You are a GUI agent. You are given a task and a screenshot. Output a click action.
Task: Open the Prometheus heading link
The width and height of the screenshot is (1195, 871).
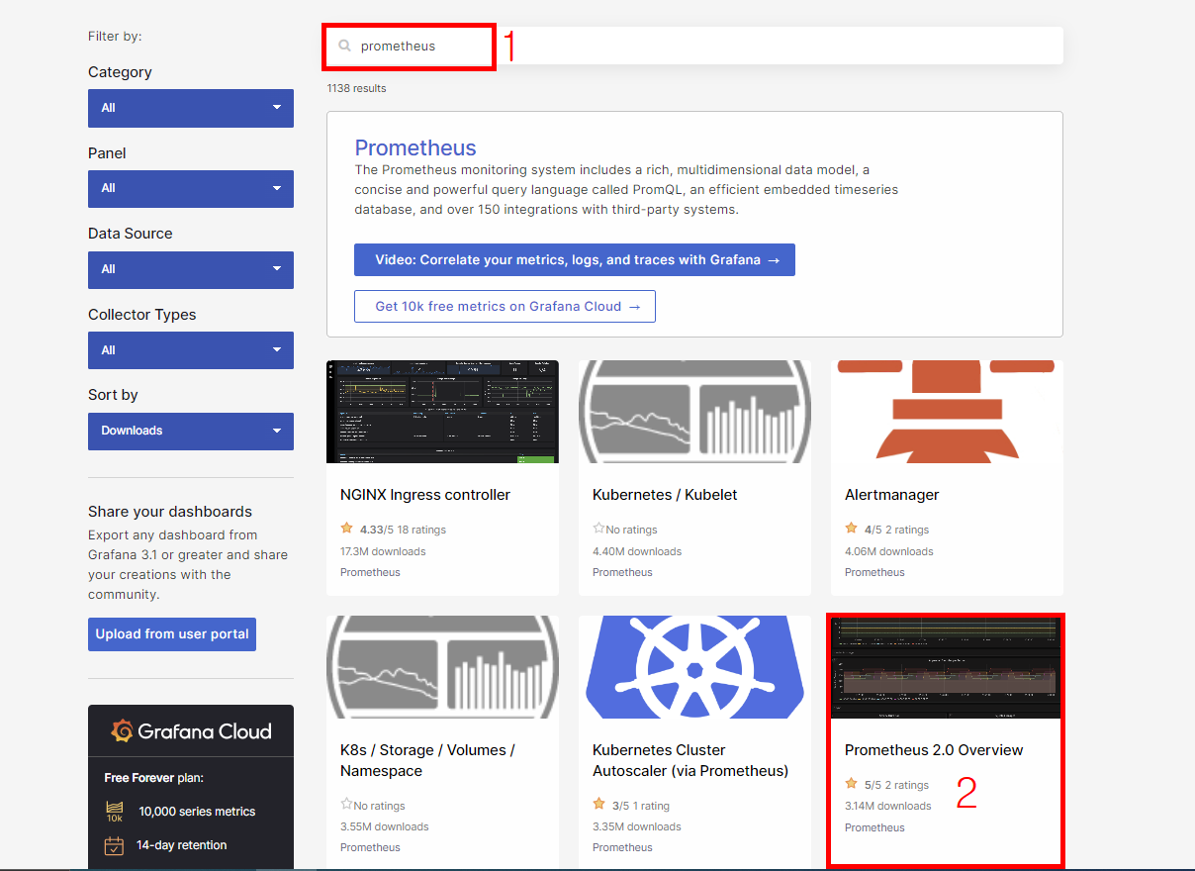(415, 148)
